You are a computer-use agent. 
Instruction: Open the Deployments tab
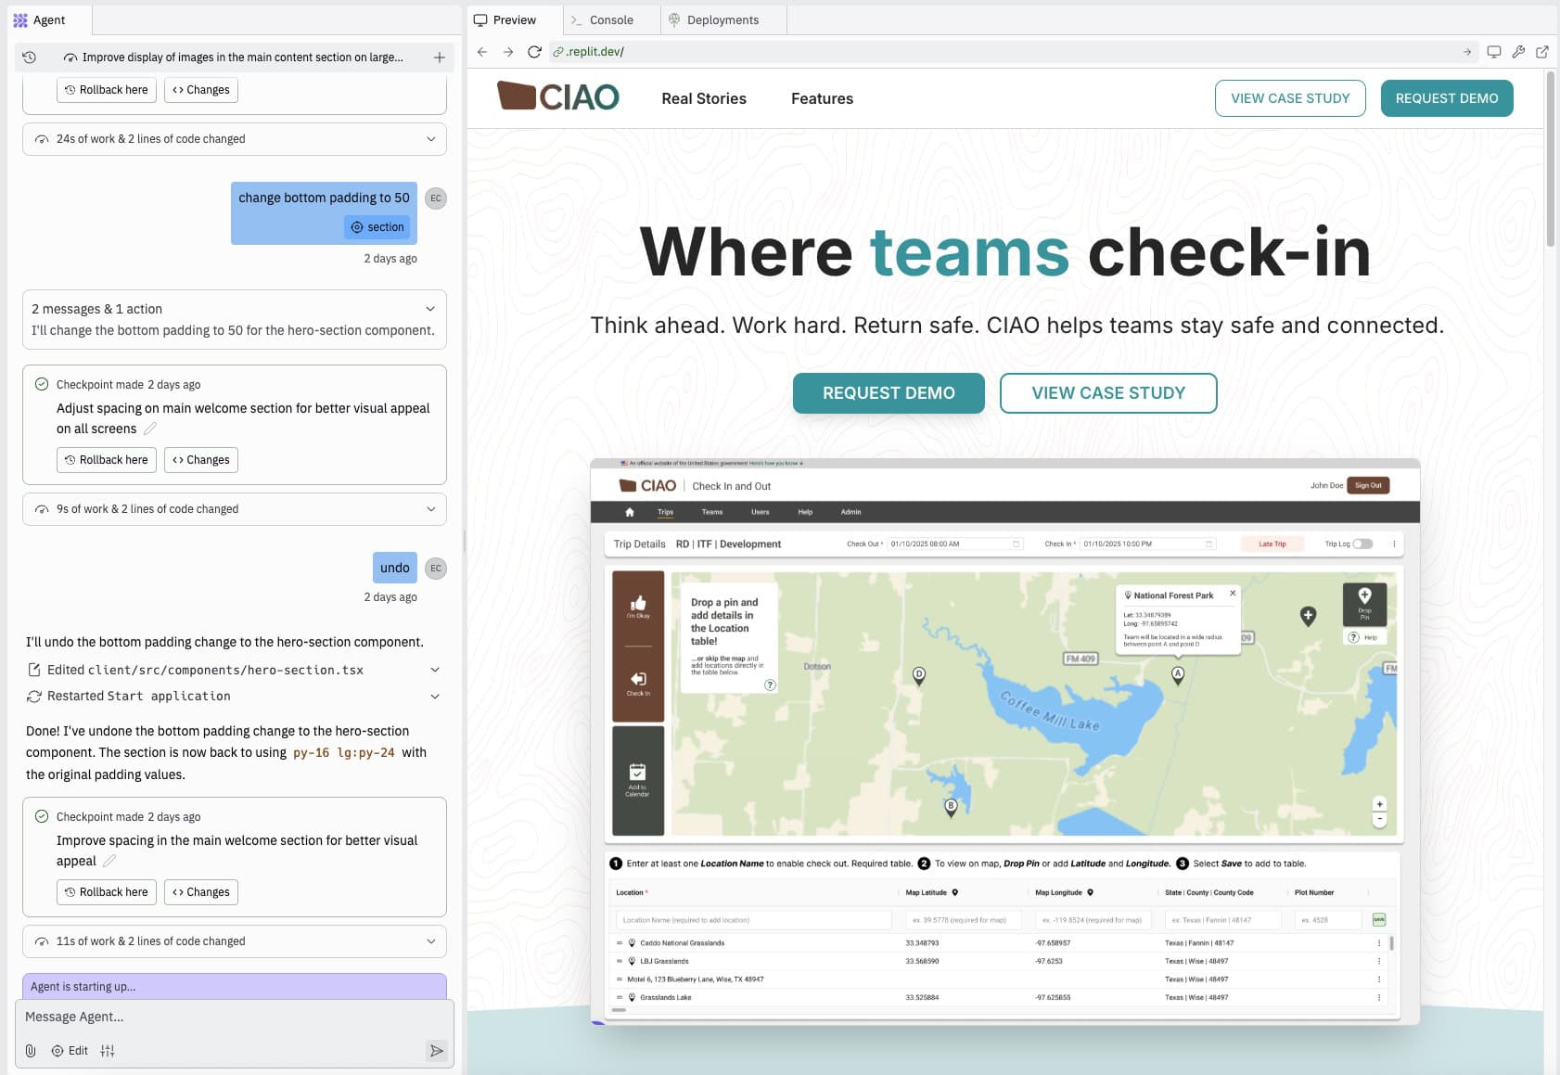(x=722, y=19)
